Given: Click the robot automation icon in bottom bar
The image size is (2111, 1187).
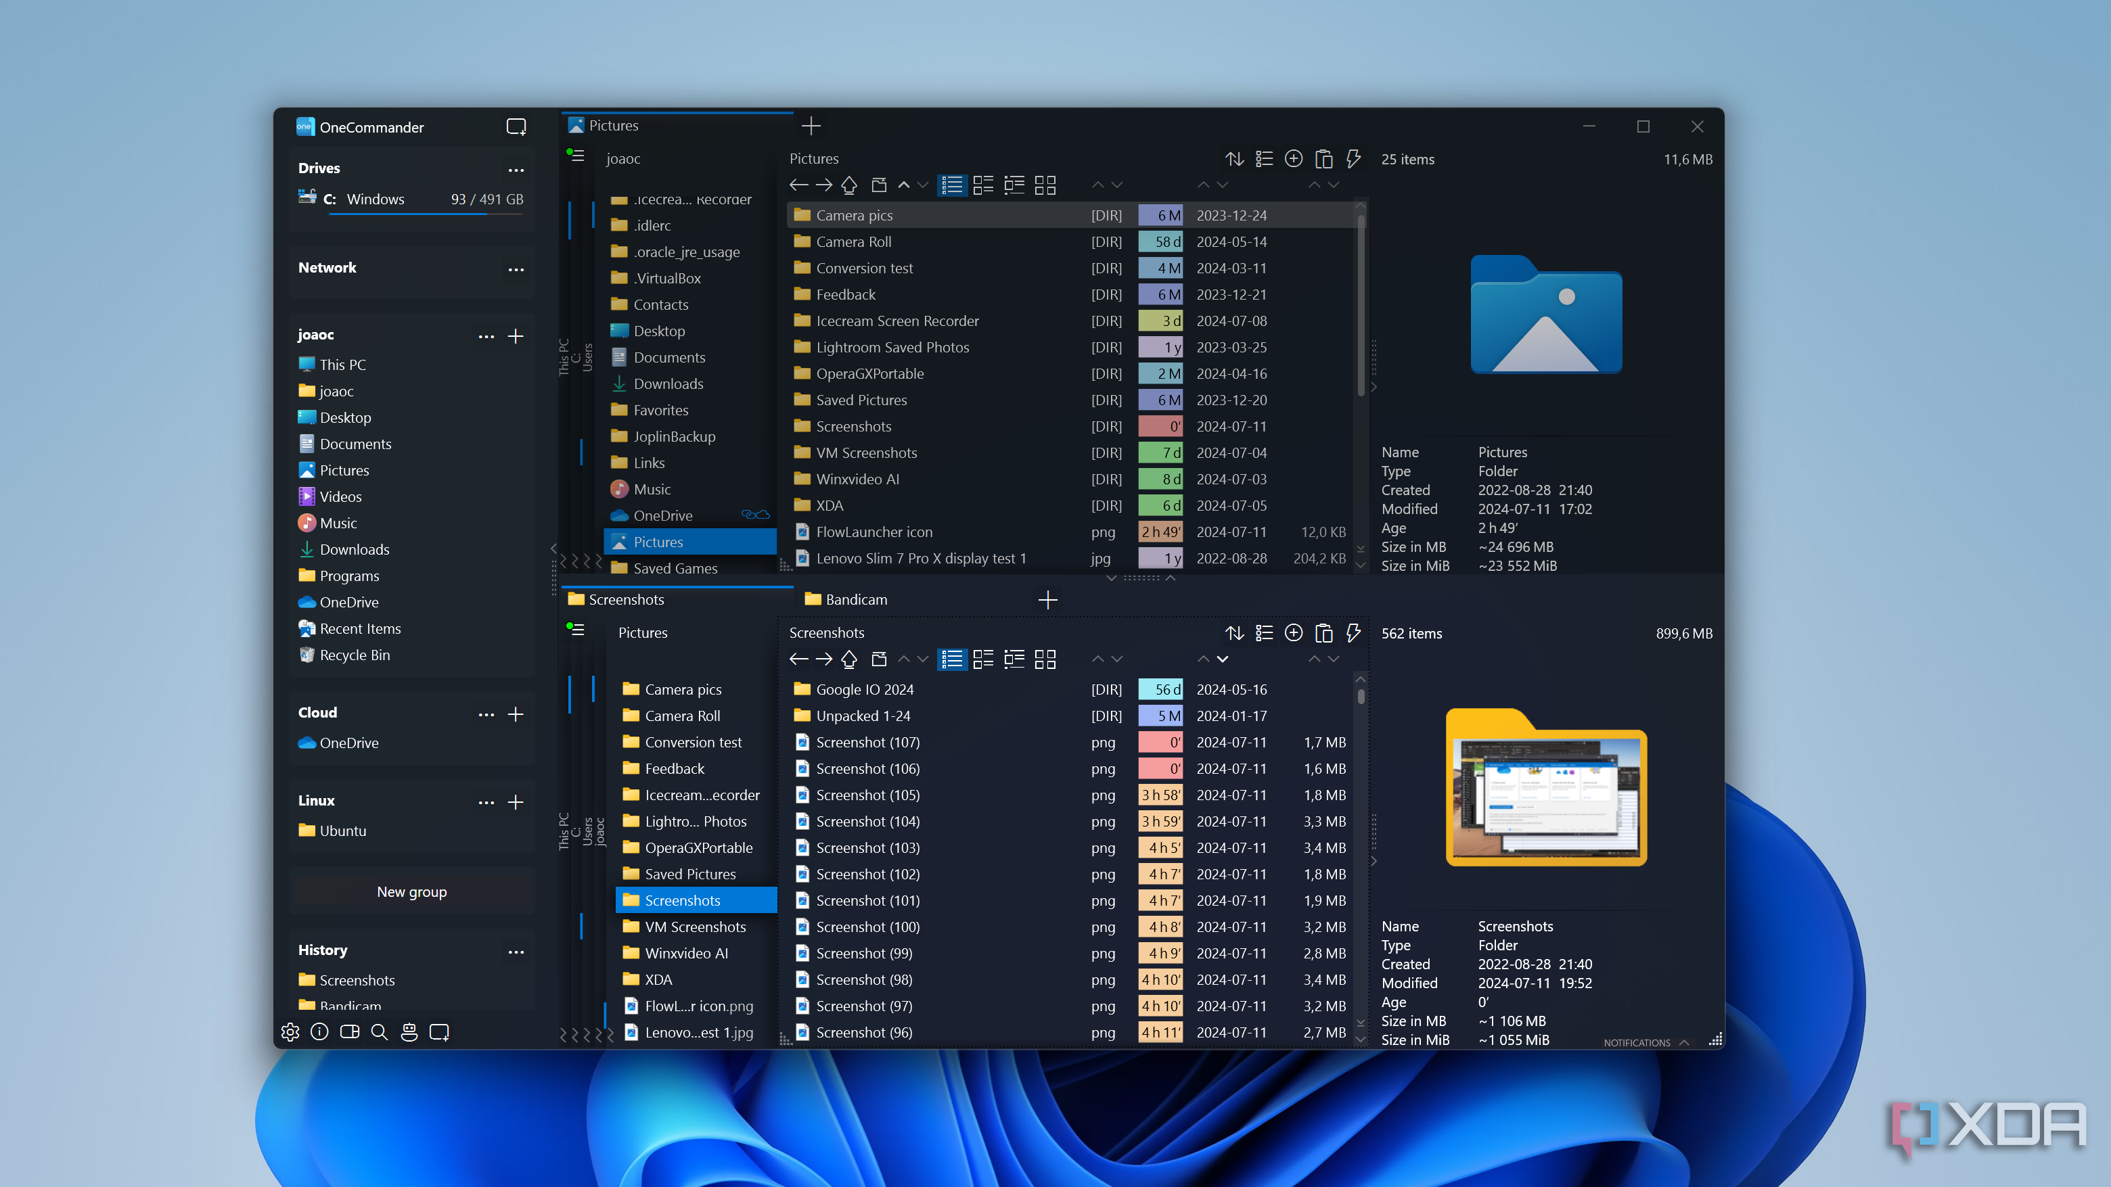Looking at the screenshot, I should tap(409, 1032).
